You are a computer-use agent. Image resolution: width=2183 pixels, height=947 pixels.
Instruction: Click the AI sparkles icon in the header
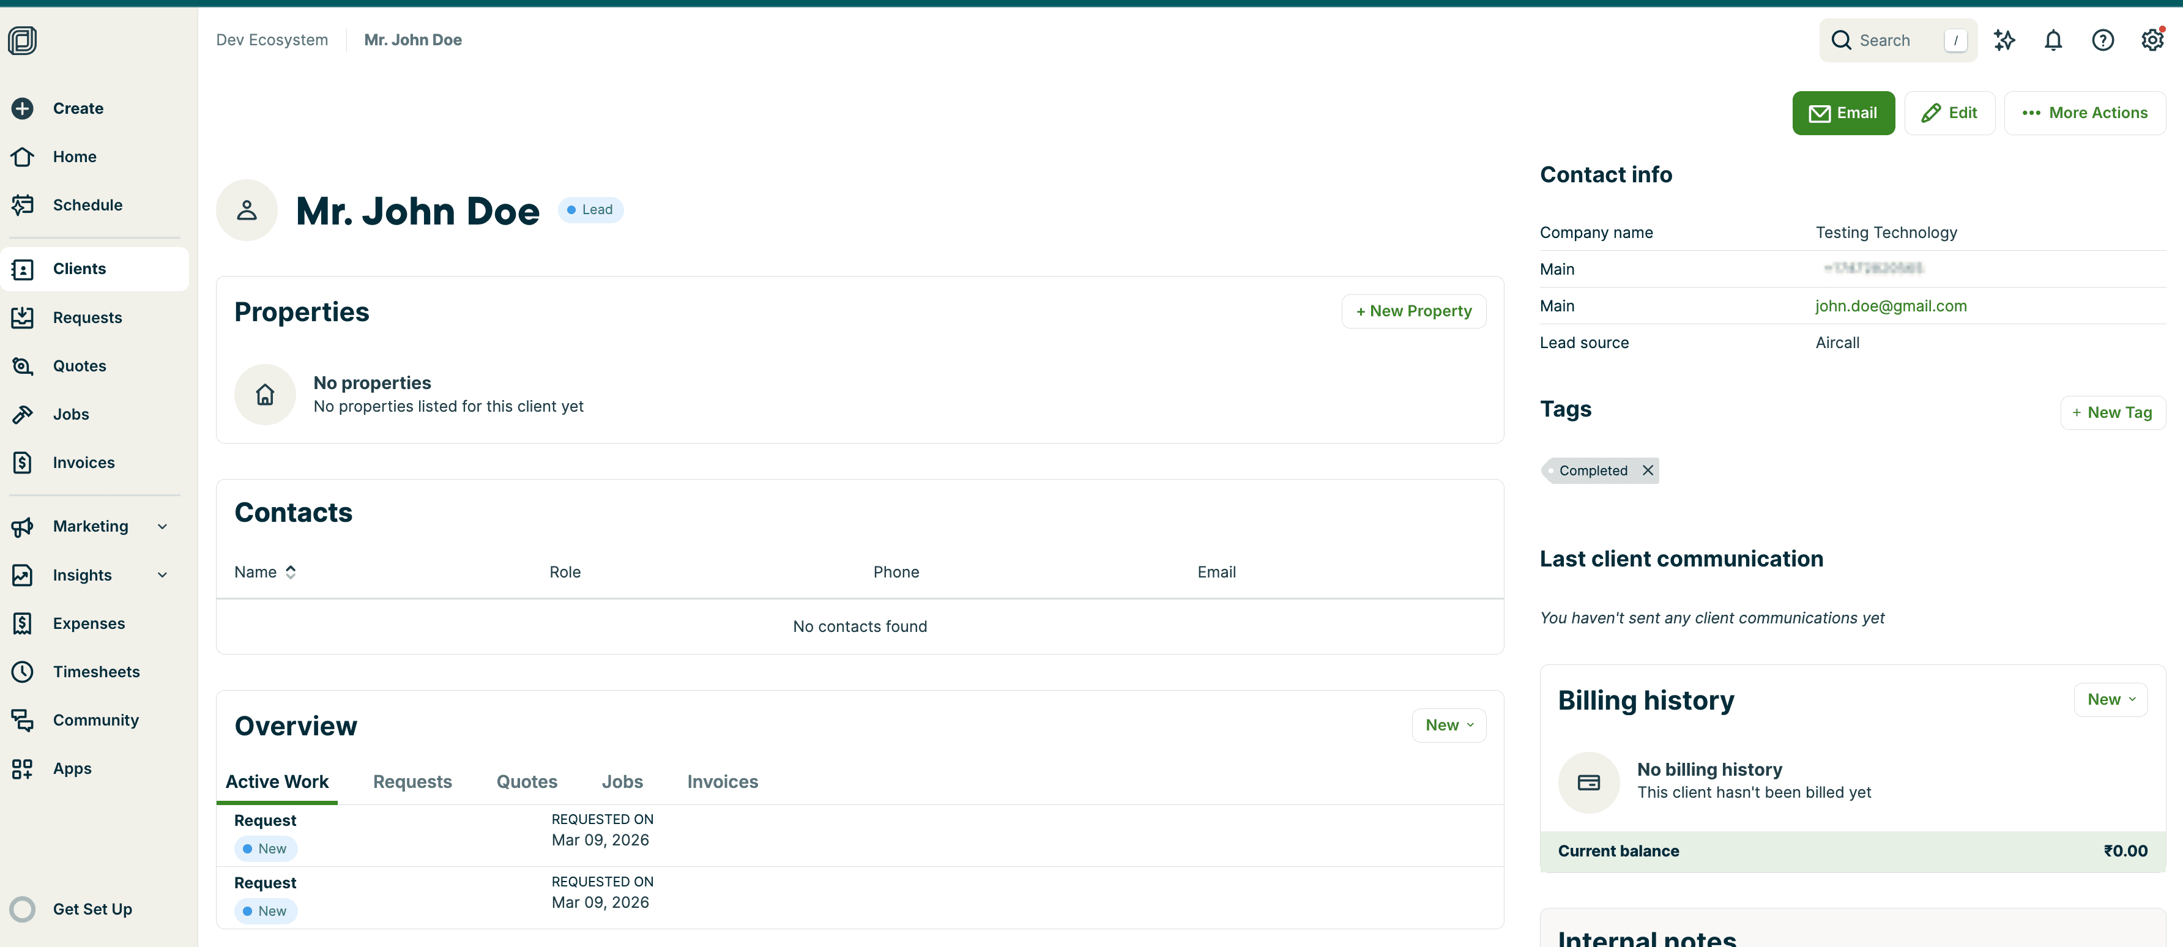tap(2005, 40)
